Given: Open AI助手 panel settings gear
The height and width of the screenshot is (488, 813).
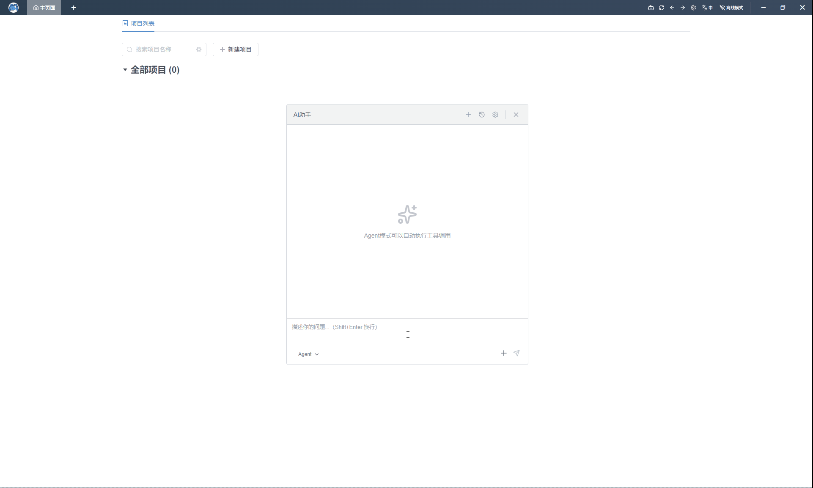Looking at the screenshot, I should click(x=495, y=115).
